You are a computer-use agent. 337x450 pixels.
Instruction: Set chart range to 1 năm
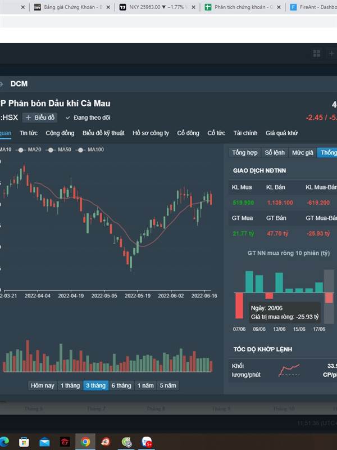point(145,385)
